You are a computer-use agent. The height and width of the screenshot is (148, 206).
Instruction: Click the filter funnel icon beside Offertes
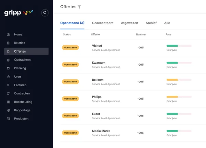coord(79,7)
